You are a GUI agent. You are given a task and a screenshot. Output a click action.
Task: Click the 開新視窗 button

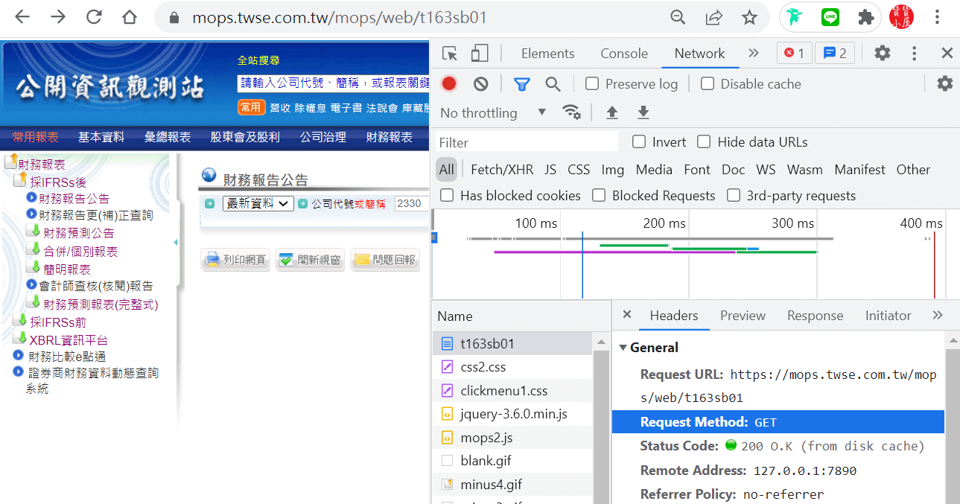coord(308,260)
